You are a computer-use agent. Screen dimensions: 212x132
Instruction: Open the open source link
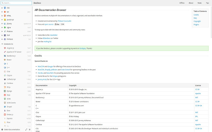pos(49,24)
